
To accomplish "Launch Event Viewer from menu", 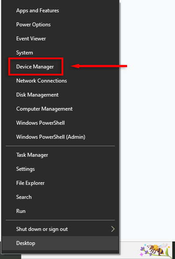I will 60,39.
